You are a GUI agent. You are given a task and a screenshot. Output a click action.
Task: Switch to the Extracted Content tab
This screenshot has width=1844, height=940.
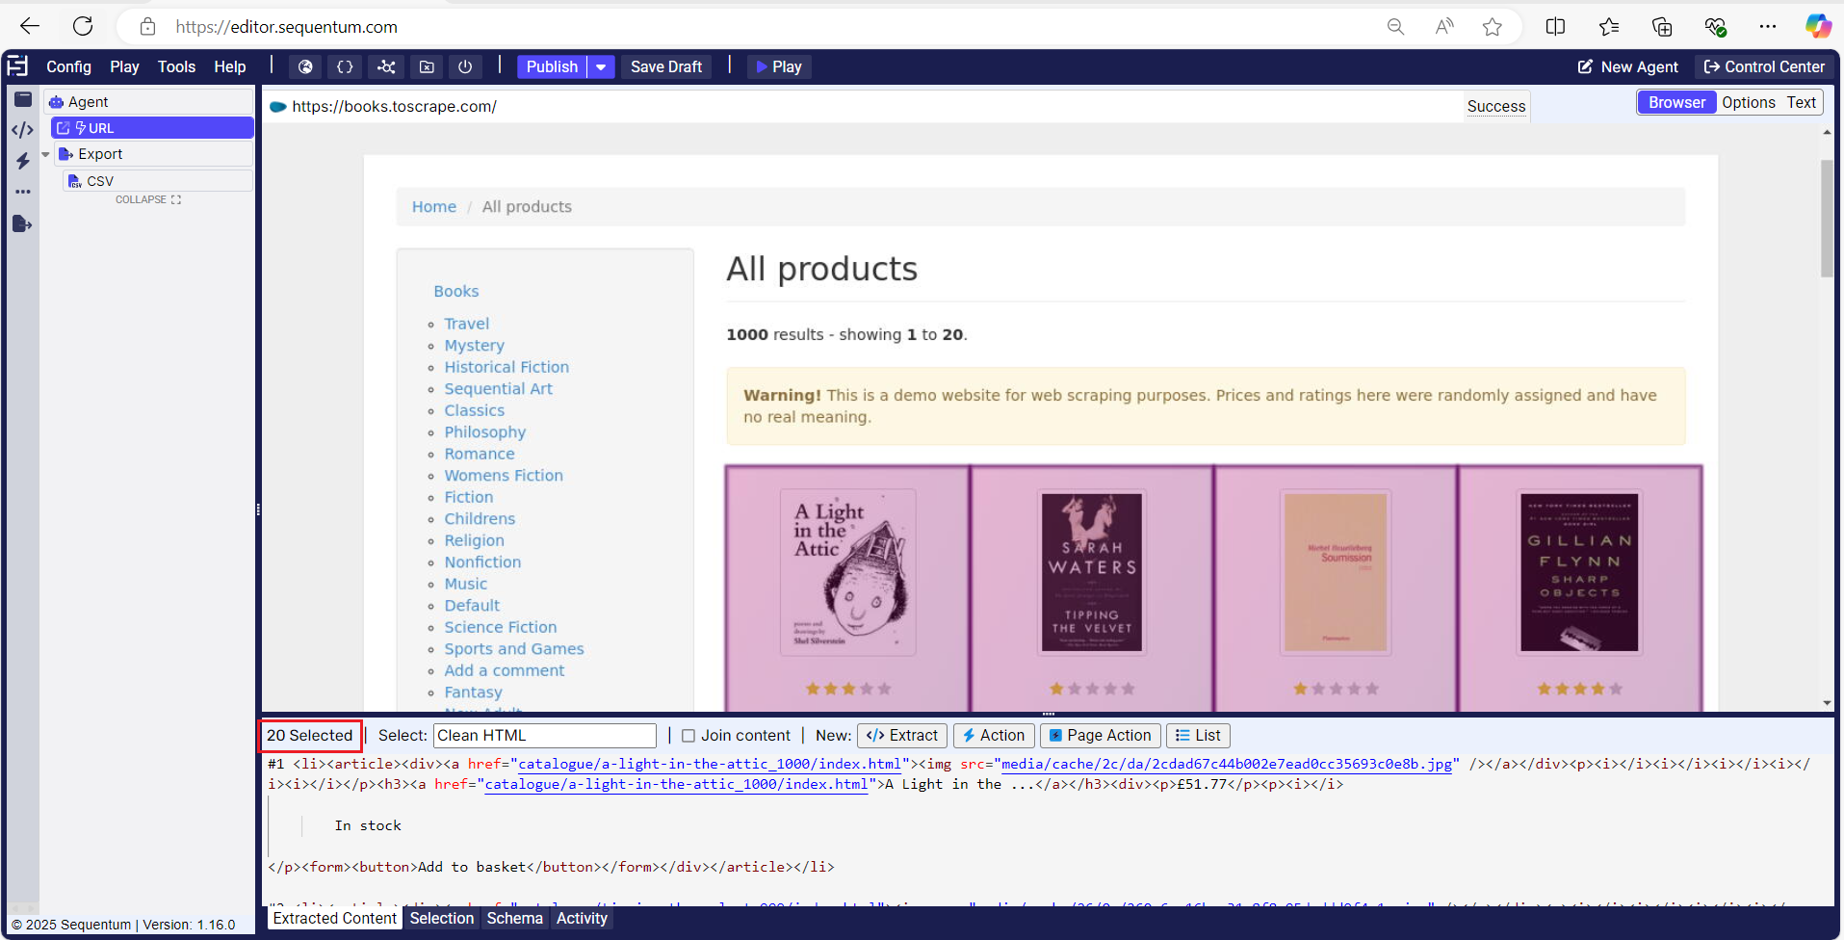[x=334, y=919]
